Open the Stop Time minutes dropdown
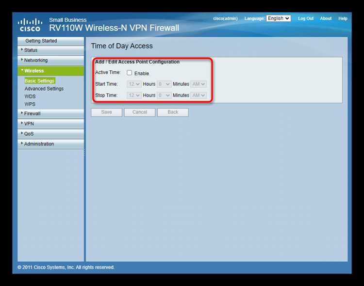The width and height of the screenshot is (364, 286). coord(164,95)
